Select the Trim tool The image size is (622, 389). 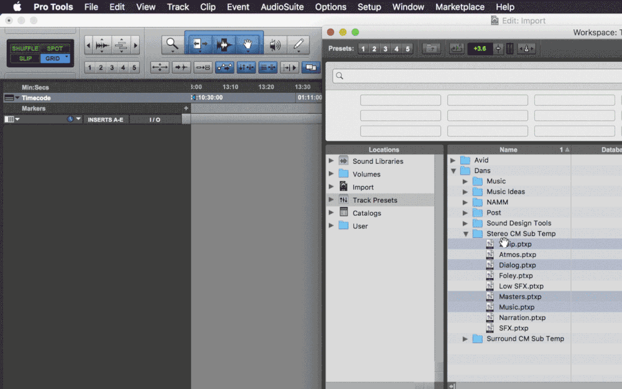(198, 45)
